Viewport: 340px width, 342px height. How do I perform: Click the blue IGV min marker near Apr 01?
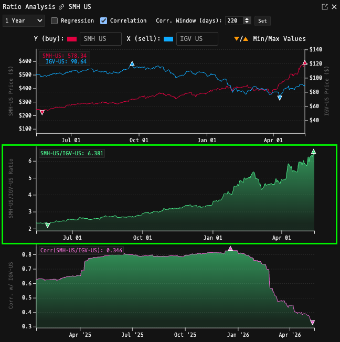click(x=280, y=98)
